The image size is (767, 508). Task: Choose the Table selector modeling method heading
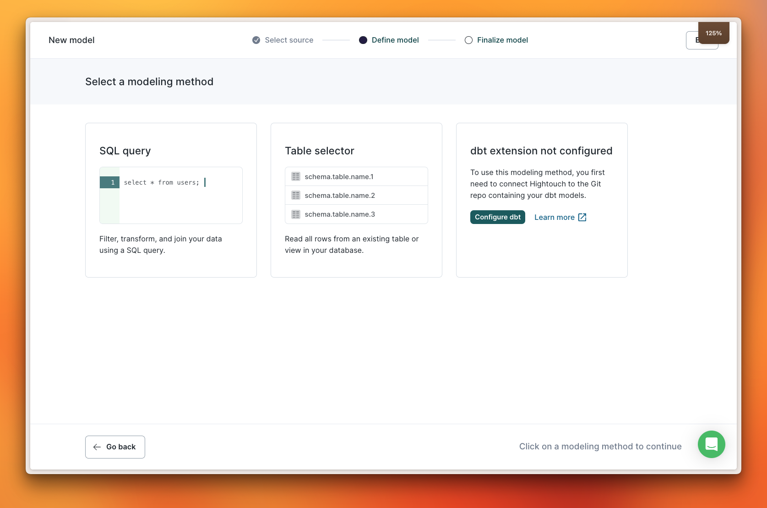pyautogui.click(x=320, y=151)
